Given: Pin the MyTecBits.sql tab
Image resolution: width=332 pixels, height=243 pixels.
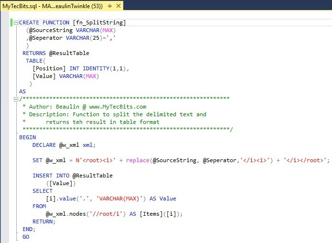Looking at the screenshot, I should click(109, 6).
